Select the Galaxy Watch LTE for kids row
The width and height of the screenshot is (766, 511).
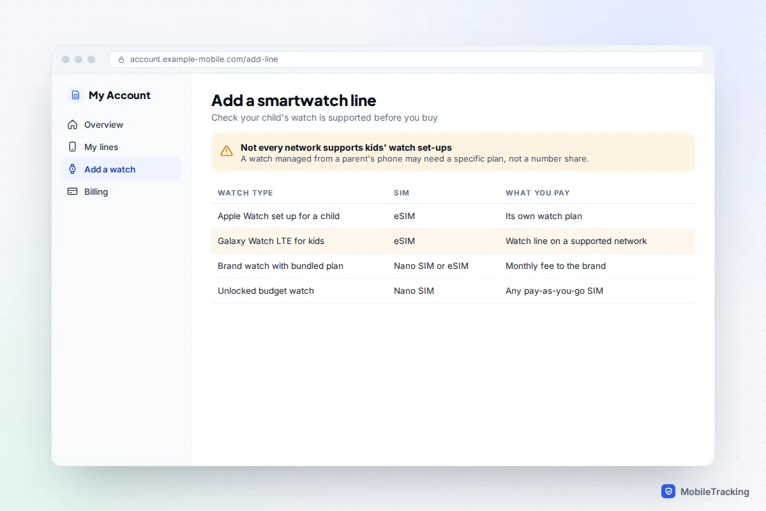pos(453,241)
